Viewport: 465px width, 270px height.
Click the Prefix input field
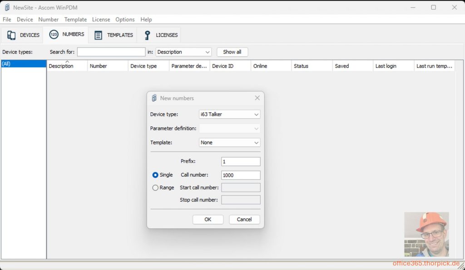pyautogui.click(x=240, y=162)
